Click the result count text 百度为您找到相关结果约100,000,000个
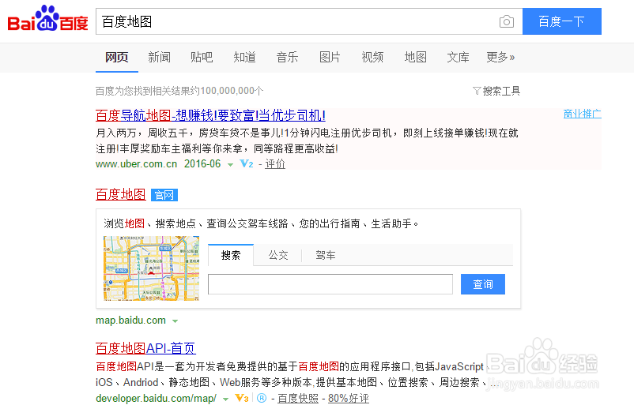Viewport: 634px width, 405px height. tap(179, 91)
